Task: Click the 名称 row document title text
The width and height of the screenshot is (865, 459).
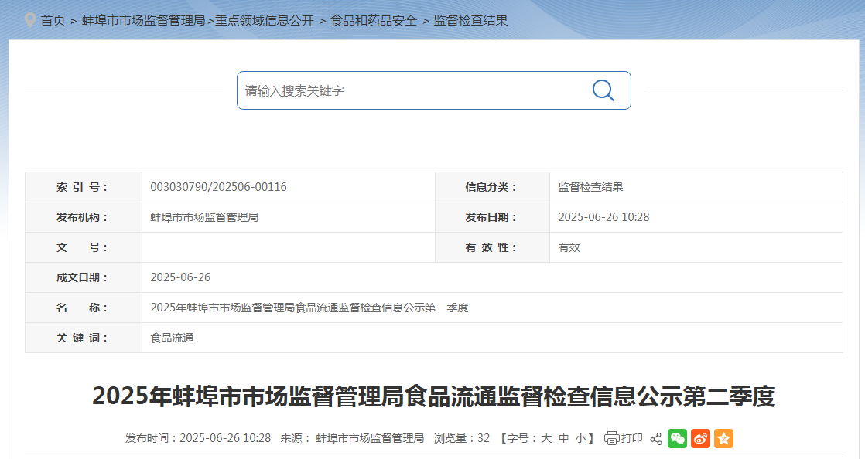Action: [309, 308]
